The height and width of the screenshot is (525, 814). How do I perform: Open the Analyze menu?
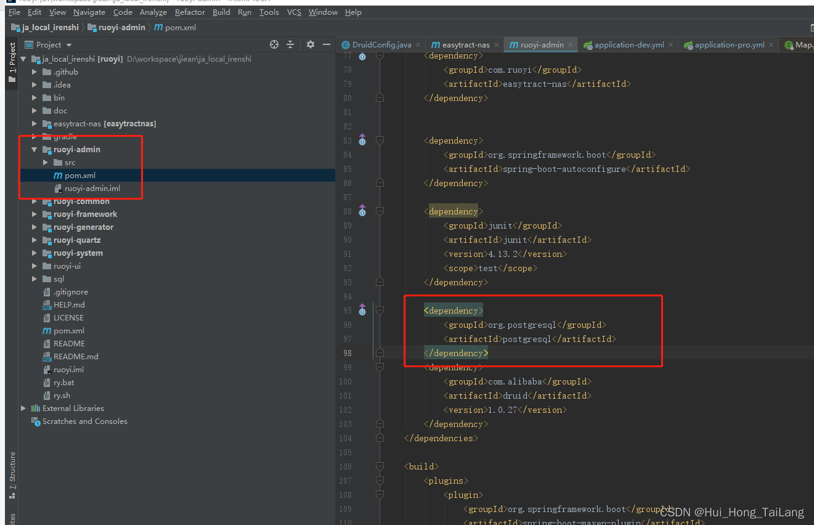point(153,12)
